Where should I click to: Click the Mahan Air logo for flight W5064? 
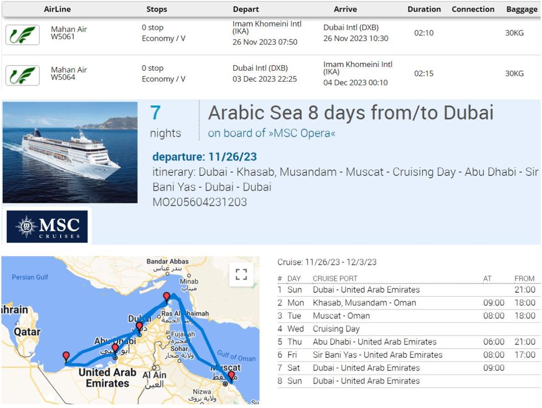23,75
